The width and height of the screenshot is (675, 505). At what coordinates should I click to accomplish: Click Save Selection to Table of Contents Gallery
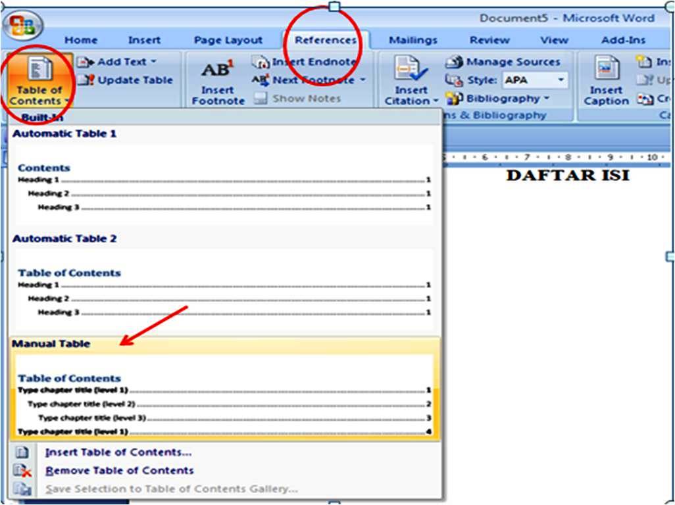171,489
